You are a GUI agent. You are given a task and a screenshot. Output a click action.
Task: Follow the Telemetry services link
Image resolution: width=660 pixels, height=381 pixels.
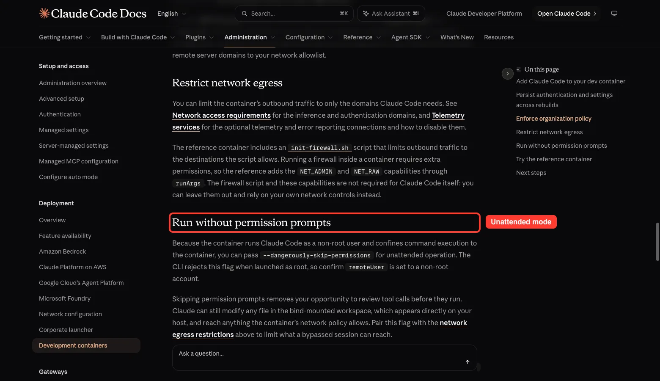(x=448, y=115)
